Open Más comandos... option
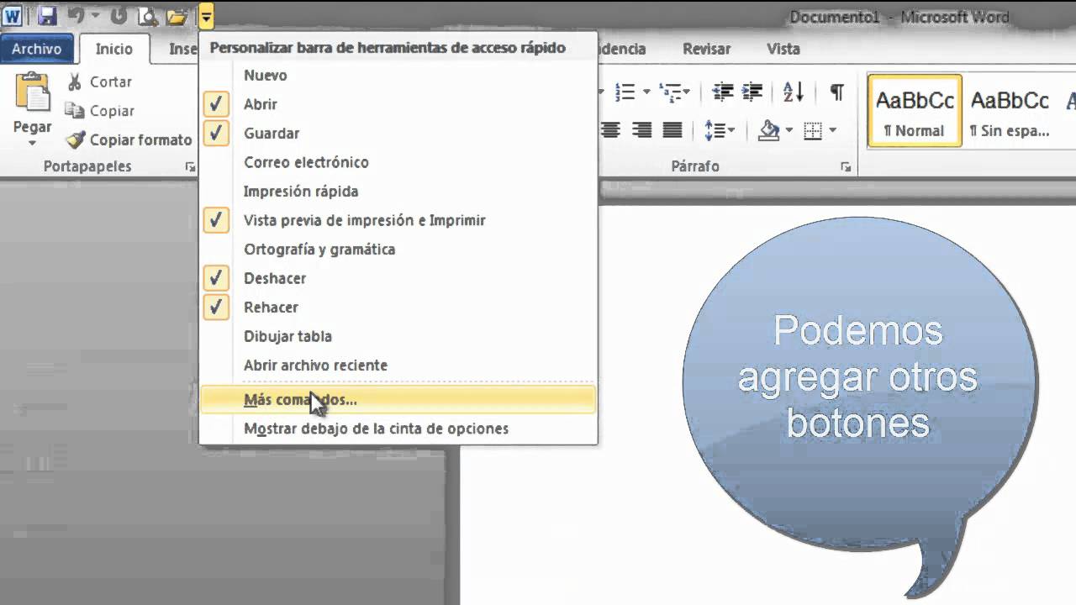Image resolution: width=1076 pixels, height=605 pixels. click(398, 400)
